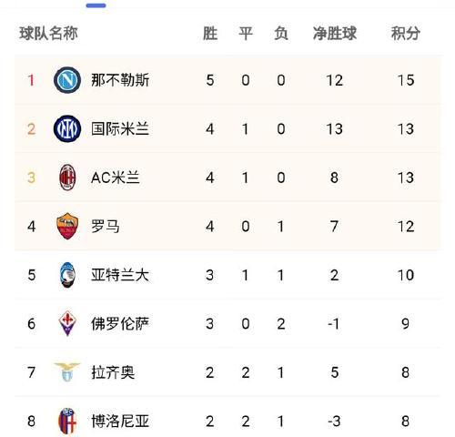The height and width of the screenshot is (437, 455).
Task: Sort by 净胜球 column header
Action: click(335, 34)
